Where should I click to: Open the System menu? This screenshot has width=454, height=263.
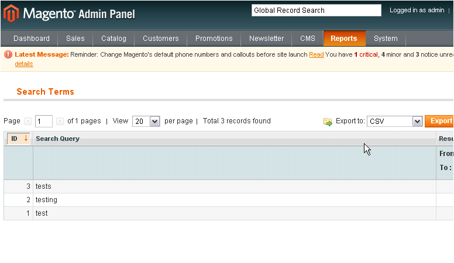point(386,39)
